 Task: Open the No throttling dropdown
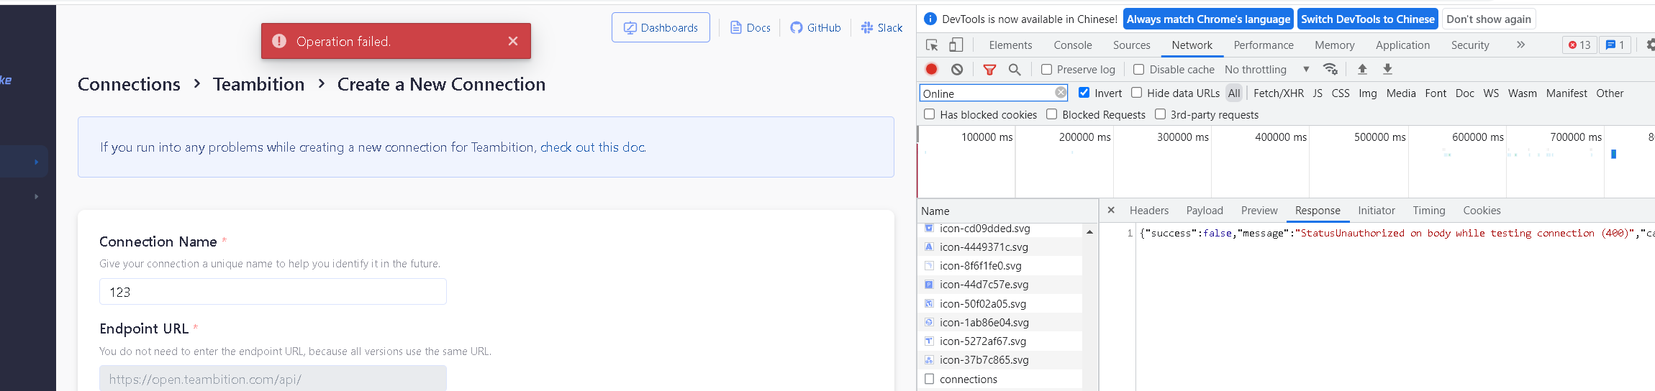click(x=1266, y=70)
